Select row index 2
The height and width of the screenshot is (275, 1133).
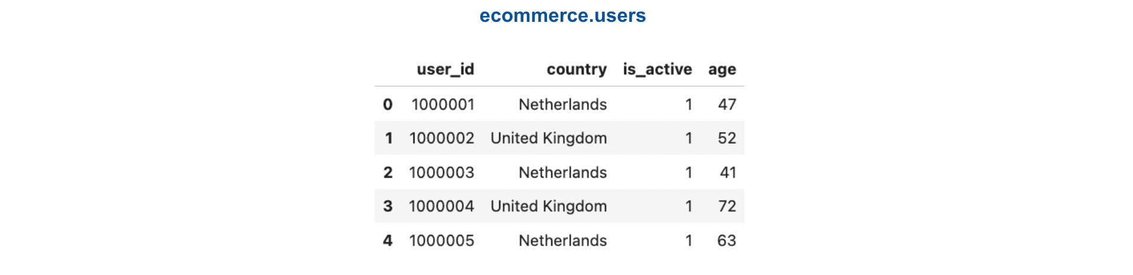388,172
